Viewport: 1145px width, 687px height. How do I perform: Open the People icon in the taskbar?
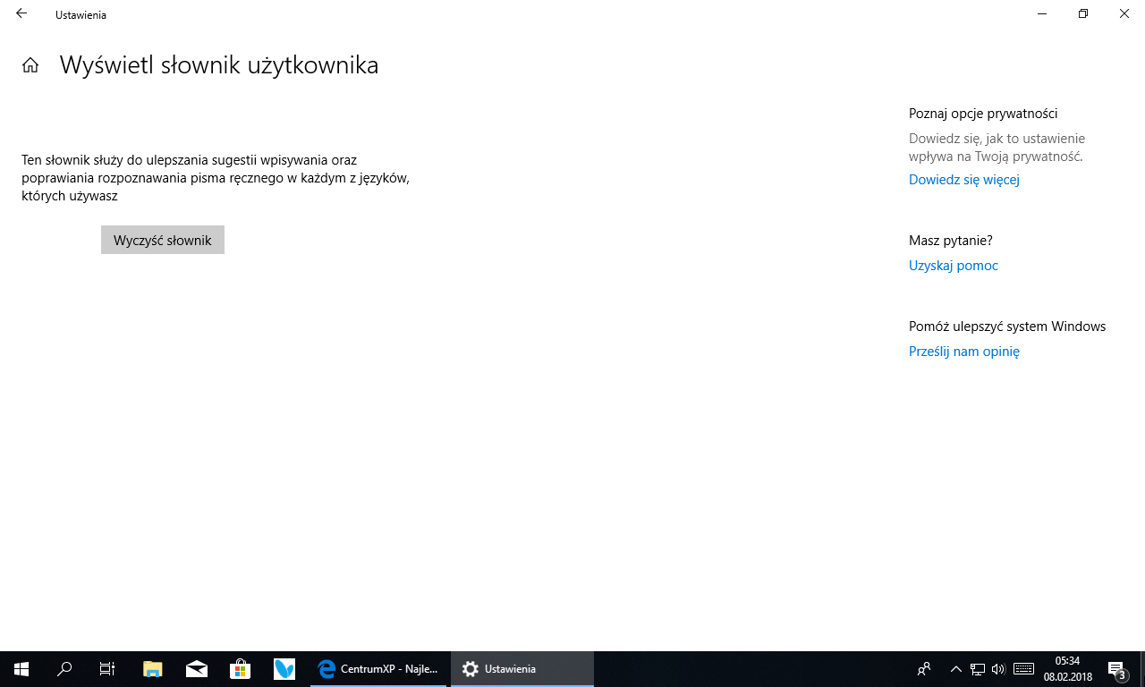[x=925, y=669]
